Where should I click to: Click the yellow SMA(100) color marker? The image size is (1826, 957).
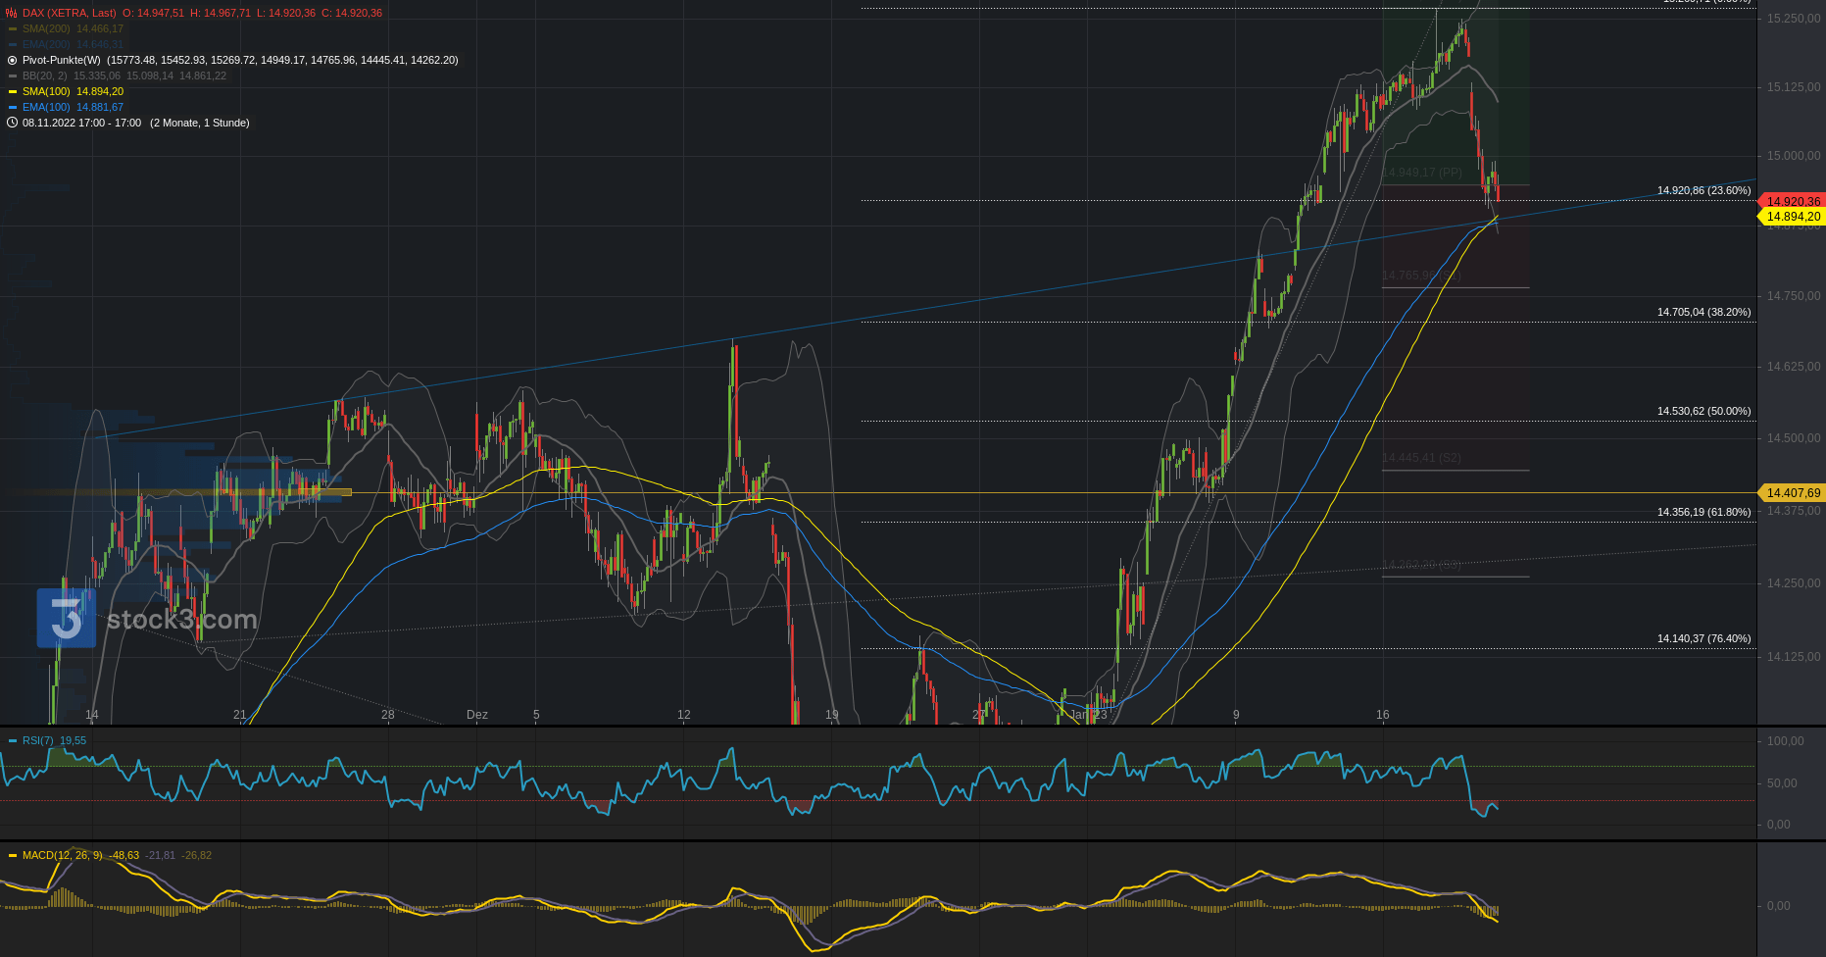[x=13, y=91]
